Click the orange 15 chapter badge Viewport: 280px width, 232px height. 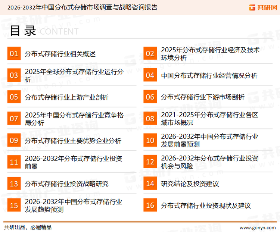[14, 205]
